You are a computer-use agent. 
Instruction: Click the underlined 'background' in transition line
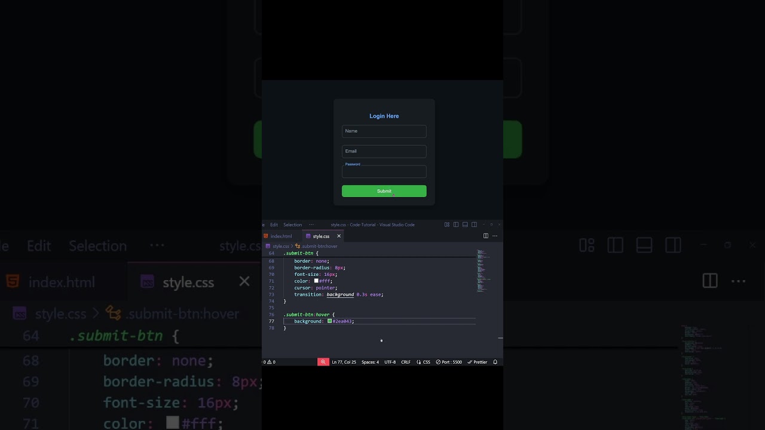pos(340,294)
